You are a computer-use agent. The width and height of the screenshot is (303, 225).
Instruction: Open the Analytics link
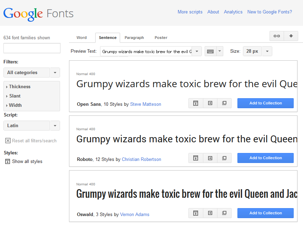233,12
